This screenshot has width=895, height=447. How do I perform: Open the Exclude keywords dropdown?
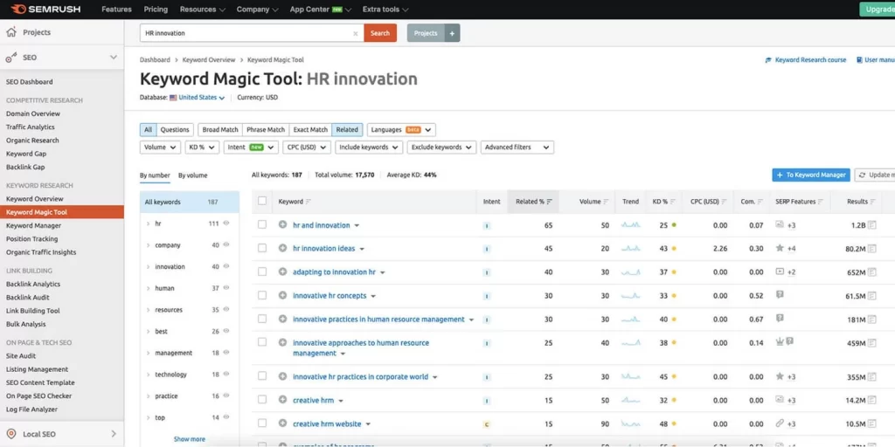[441, 147]
